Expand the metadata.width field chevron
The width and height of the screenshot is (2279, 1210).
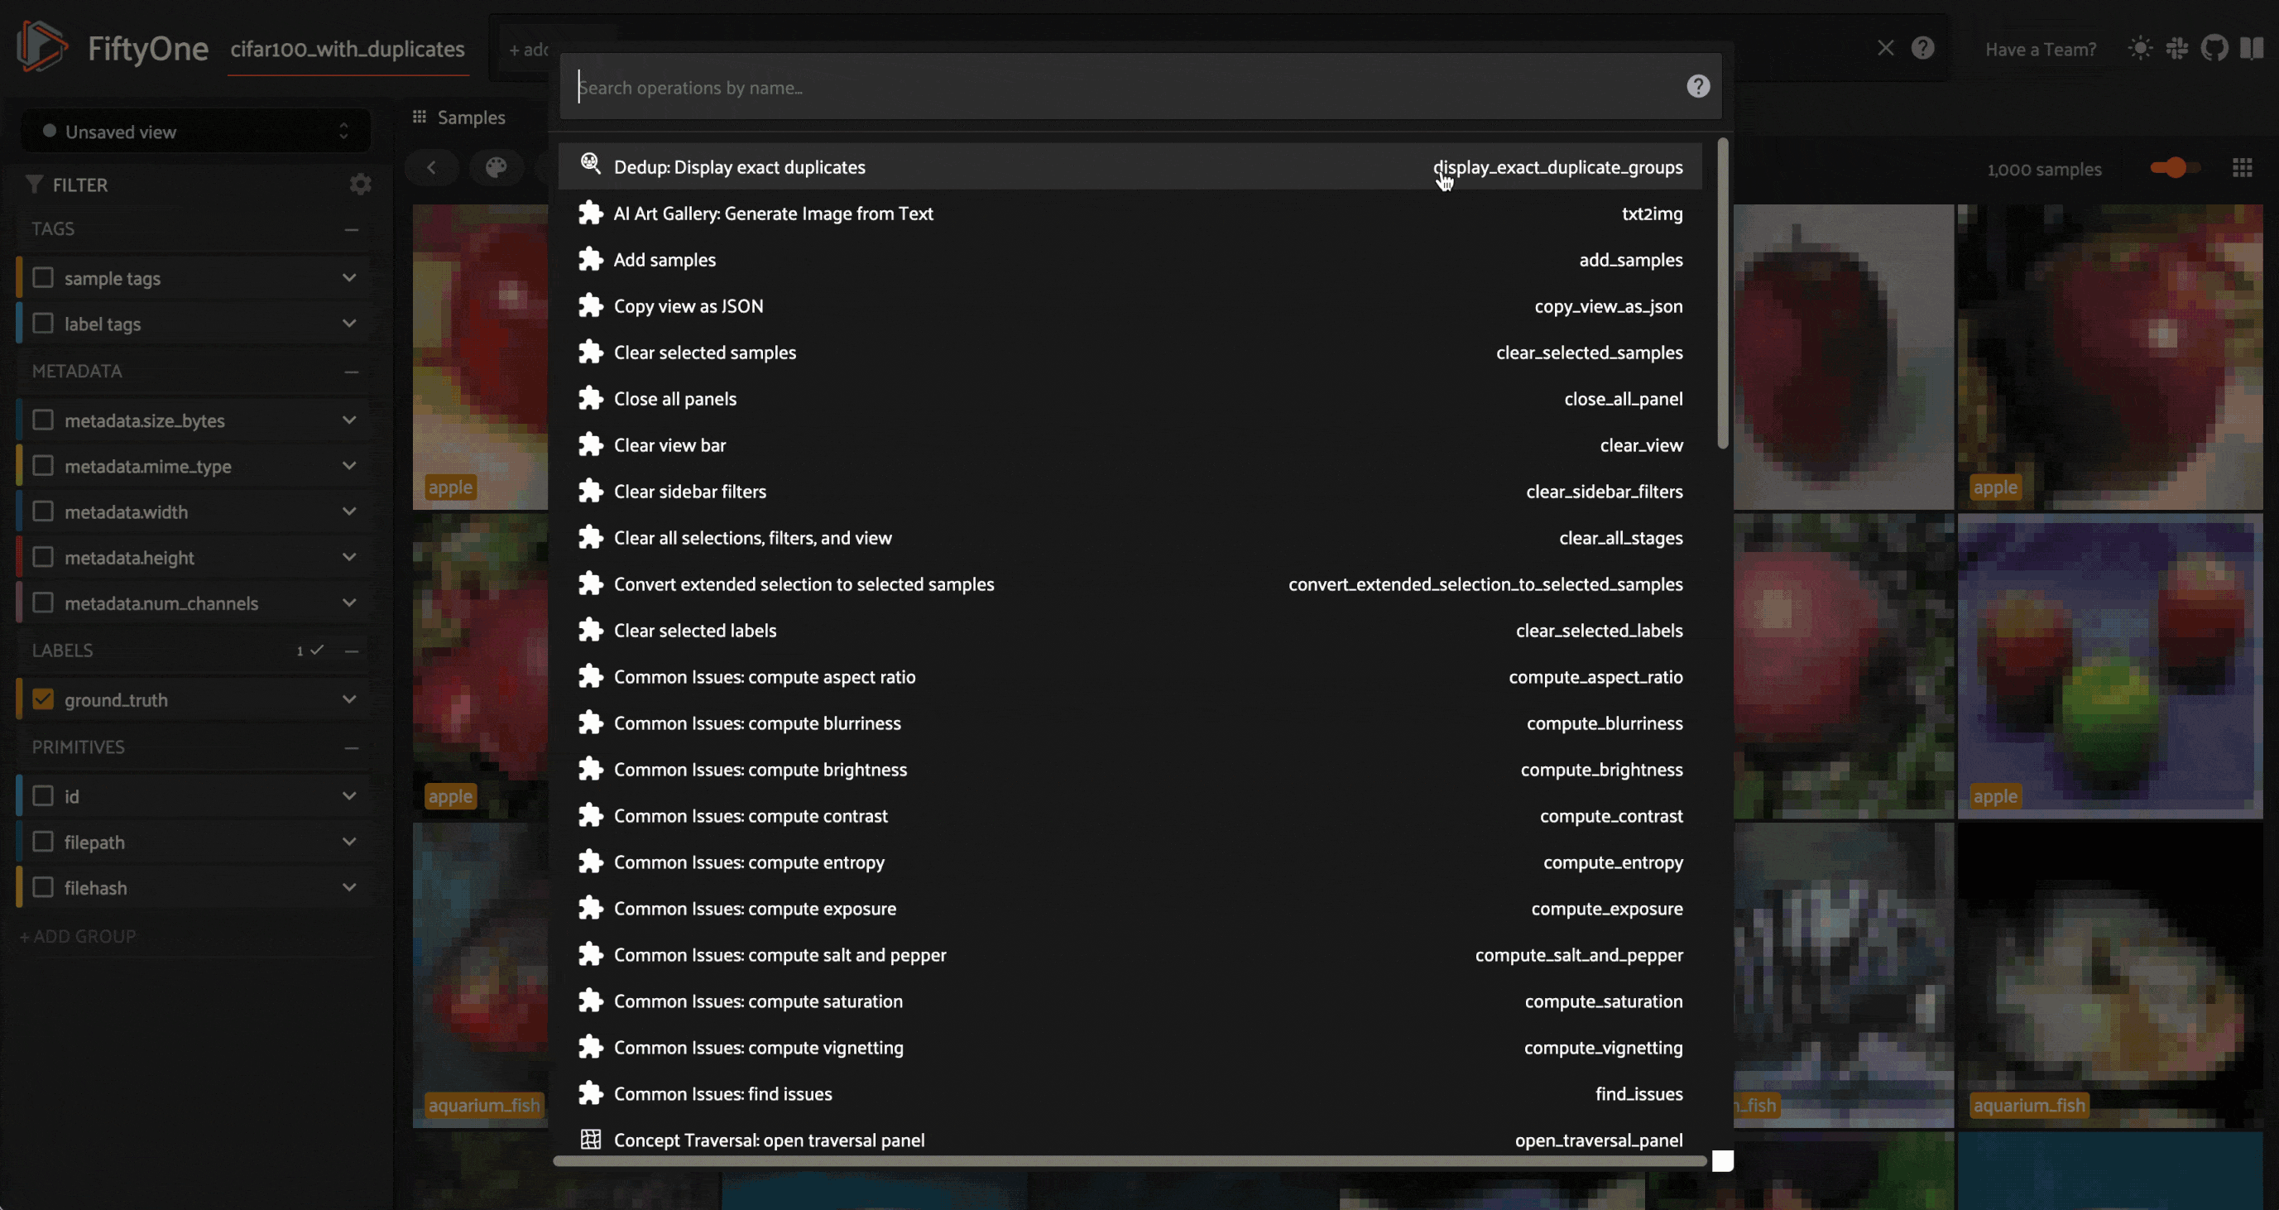[349, 511]
